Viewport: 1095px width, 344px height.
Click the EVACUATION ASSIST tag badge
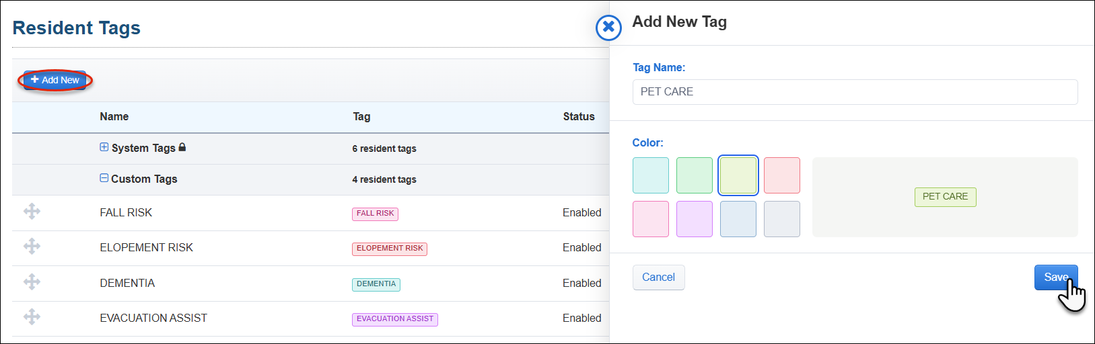395,319
